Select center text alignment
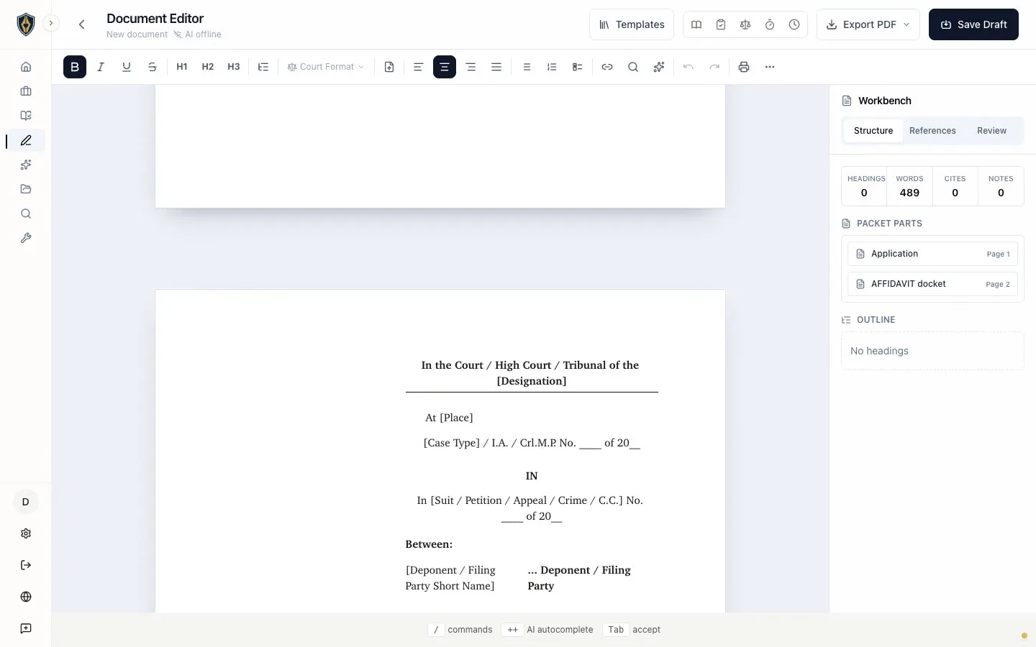This screenshot has height=647, width=1036. pos(445,67)
